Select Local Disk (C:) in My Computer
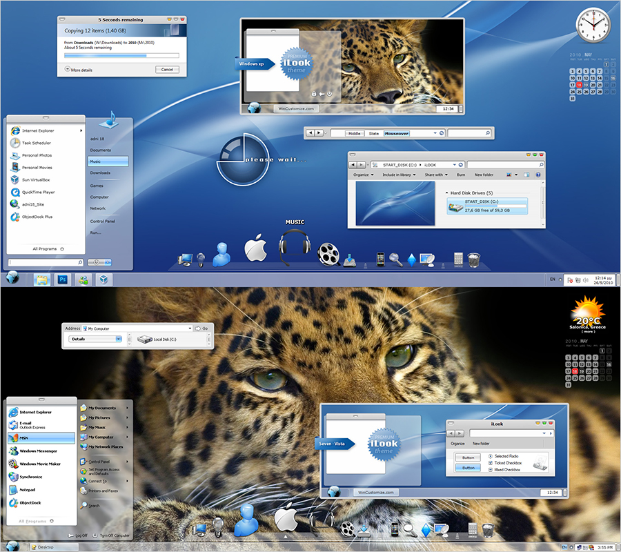The image size is (621, 552). pyautogui.click(x=157, y=339)
